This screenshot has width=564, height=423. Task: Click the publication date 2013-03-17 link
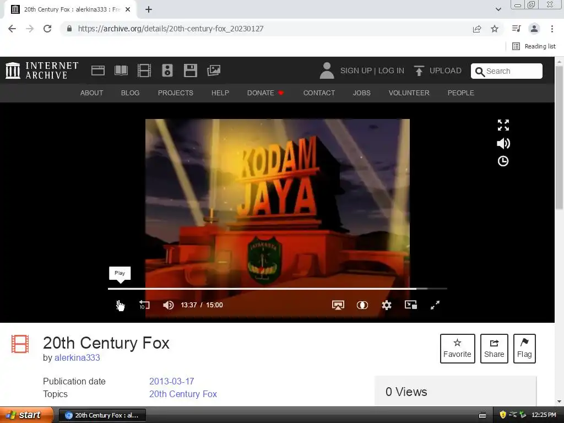click(x=172, y=381)
